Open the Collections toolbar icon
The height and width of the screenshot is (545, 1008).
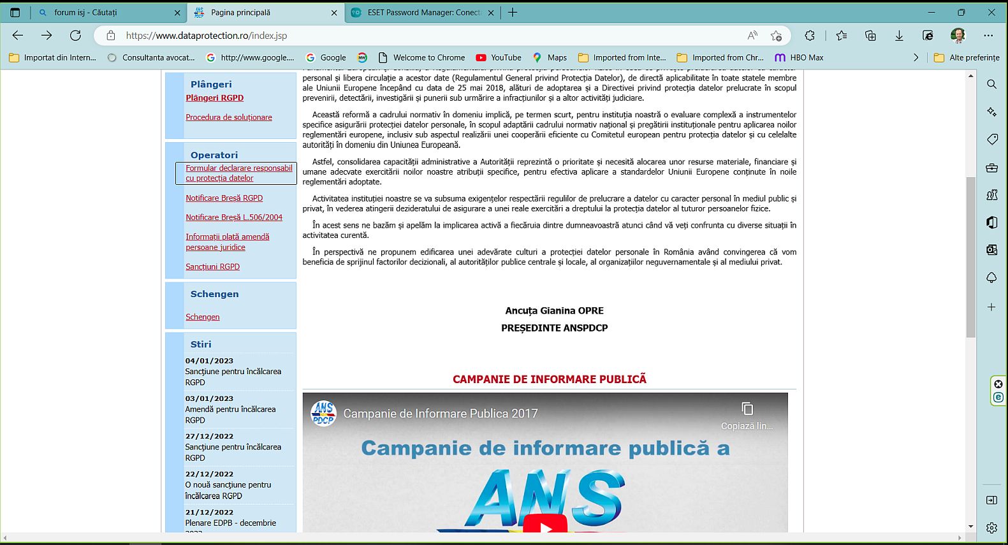coord(870,36)
